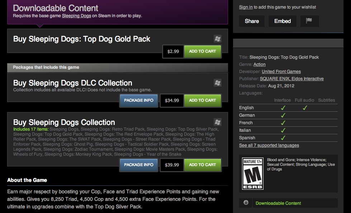Click the flag report icon
This screenshot has height=213, width=351.
(x=309, y=21)
